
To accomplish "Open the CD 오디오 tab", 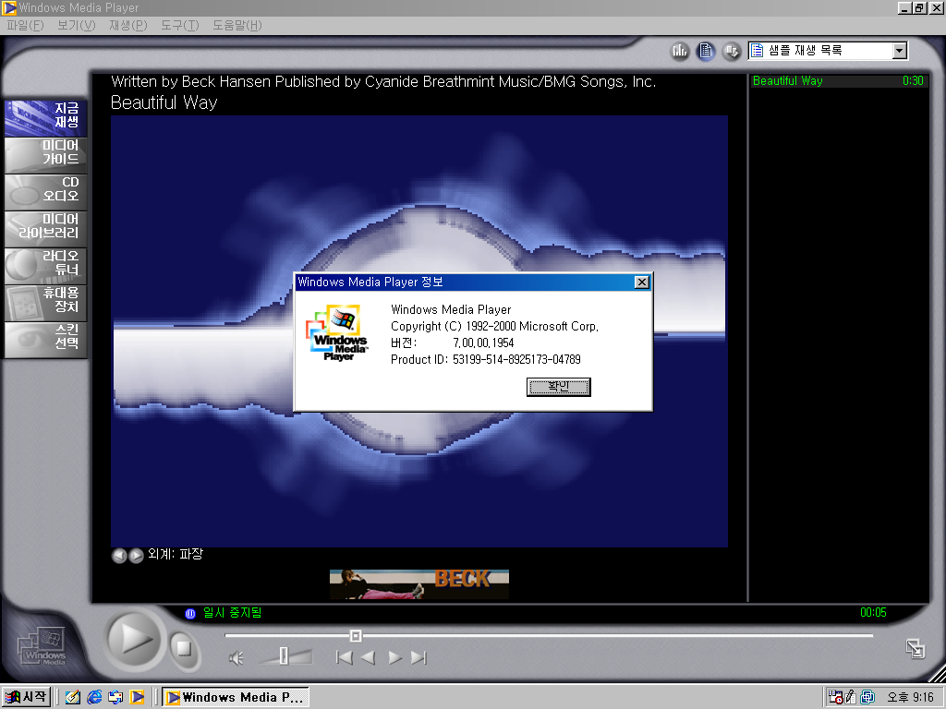I will [46, 192].
